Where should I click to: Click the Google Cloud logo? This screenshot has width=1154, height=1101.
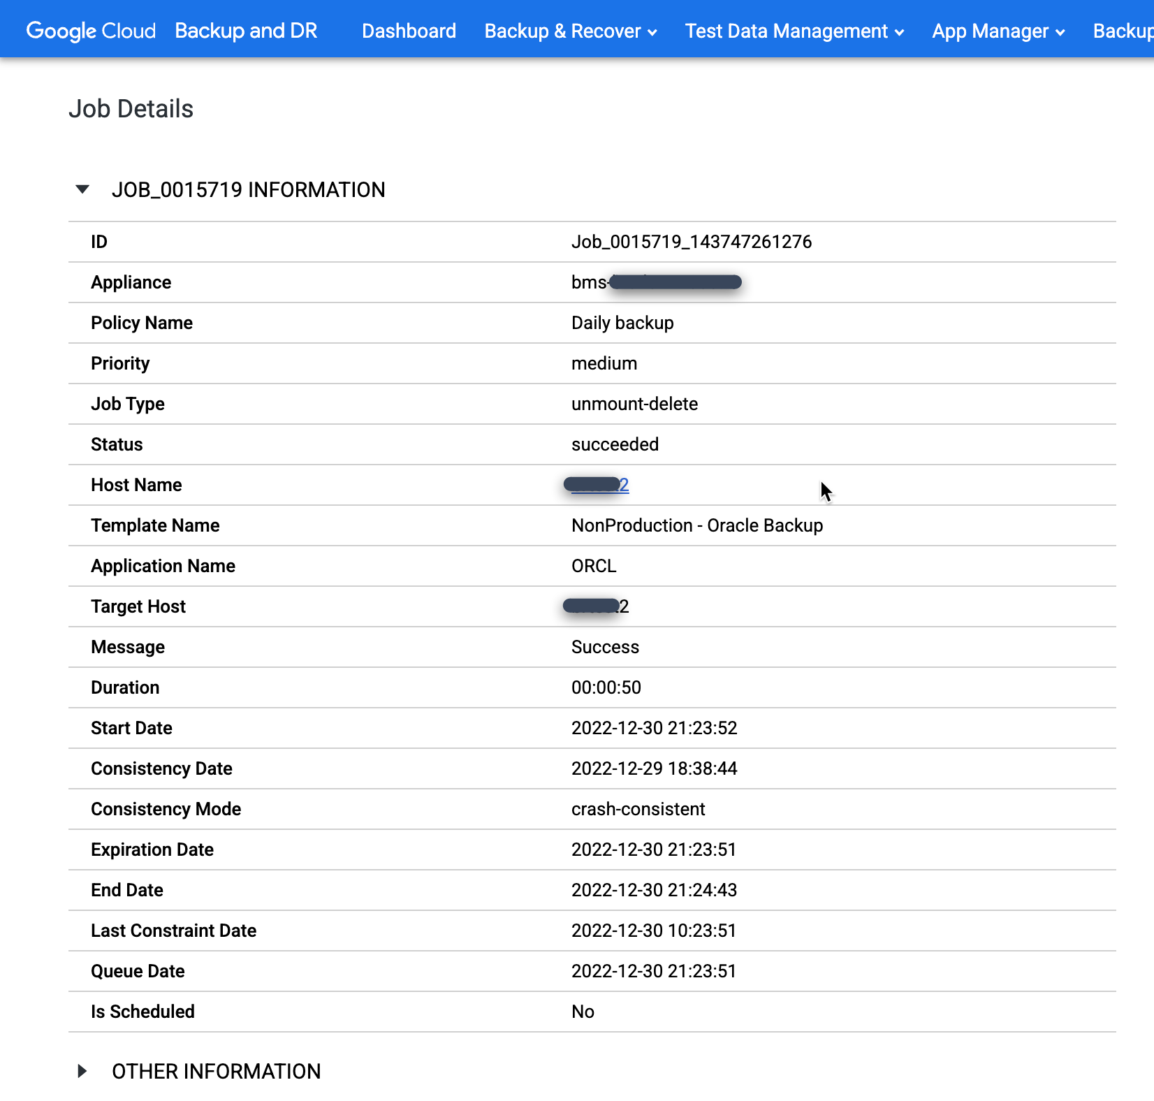point(91,30)
